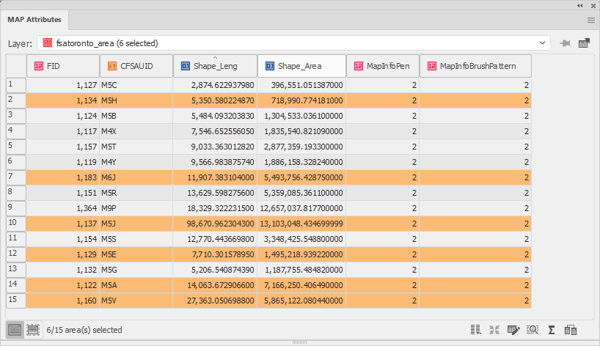Click cell with CFSAUID M5A

pos(136,285)
